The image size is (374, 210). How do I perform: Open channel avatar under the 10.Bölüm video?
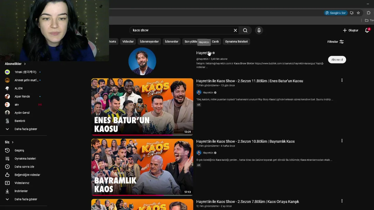pyautogui.click(x=199, y=153)
